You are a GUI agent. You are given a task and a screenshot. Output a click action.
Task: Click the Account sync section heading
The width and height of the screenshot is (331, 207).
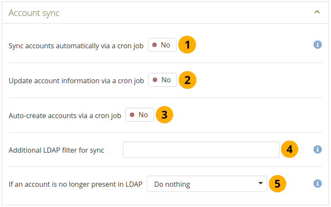tap(34, 13)
